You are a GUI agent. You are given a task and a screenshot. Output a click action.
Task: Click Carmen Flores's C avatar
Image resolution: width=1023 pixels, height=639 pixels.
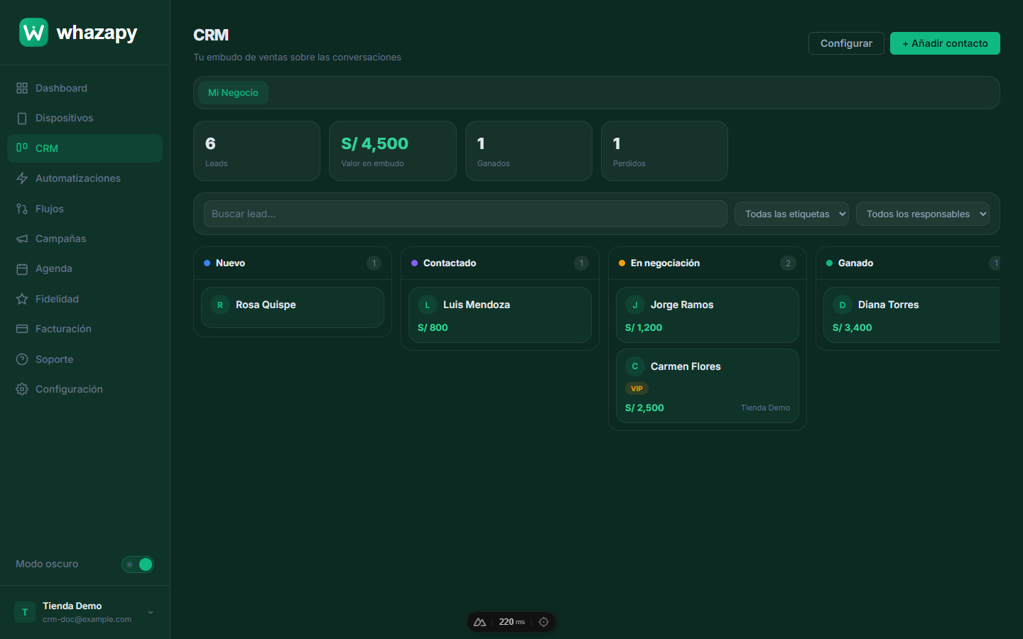tap(635, 366)
